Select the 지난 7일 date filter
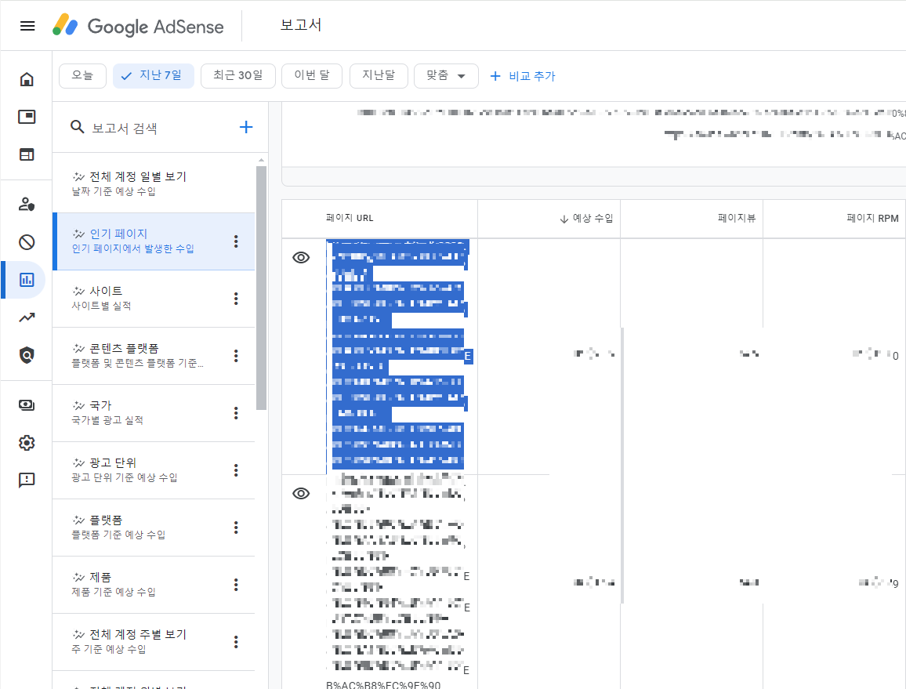Screen dimensions: 906x689 click(153, 76)
